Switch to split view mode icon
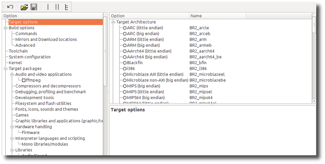Viewport: 325px width, 164px height. click(x=57, y=7)
